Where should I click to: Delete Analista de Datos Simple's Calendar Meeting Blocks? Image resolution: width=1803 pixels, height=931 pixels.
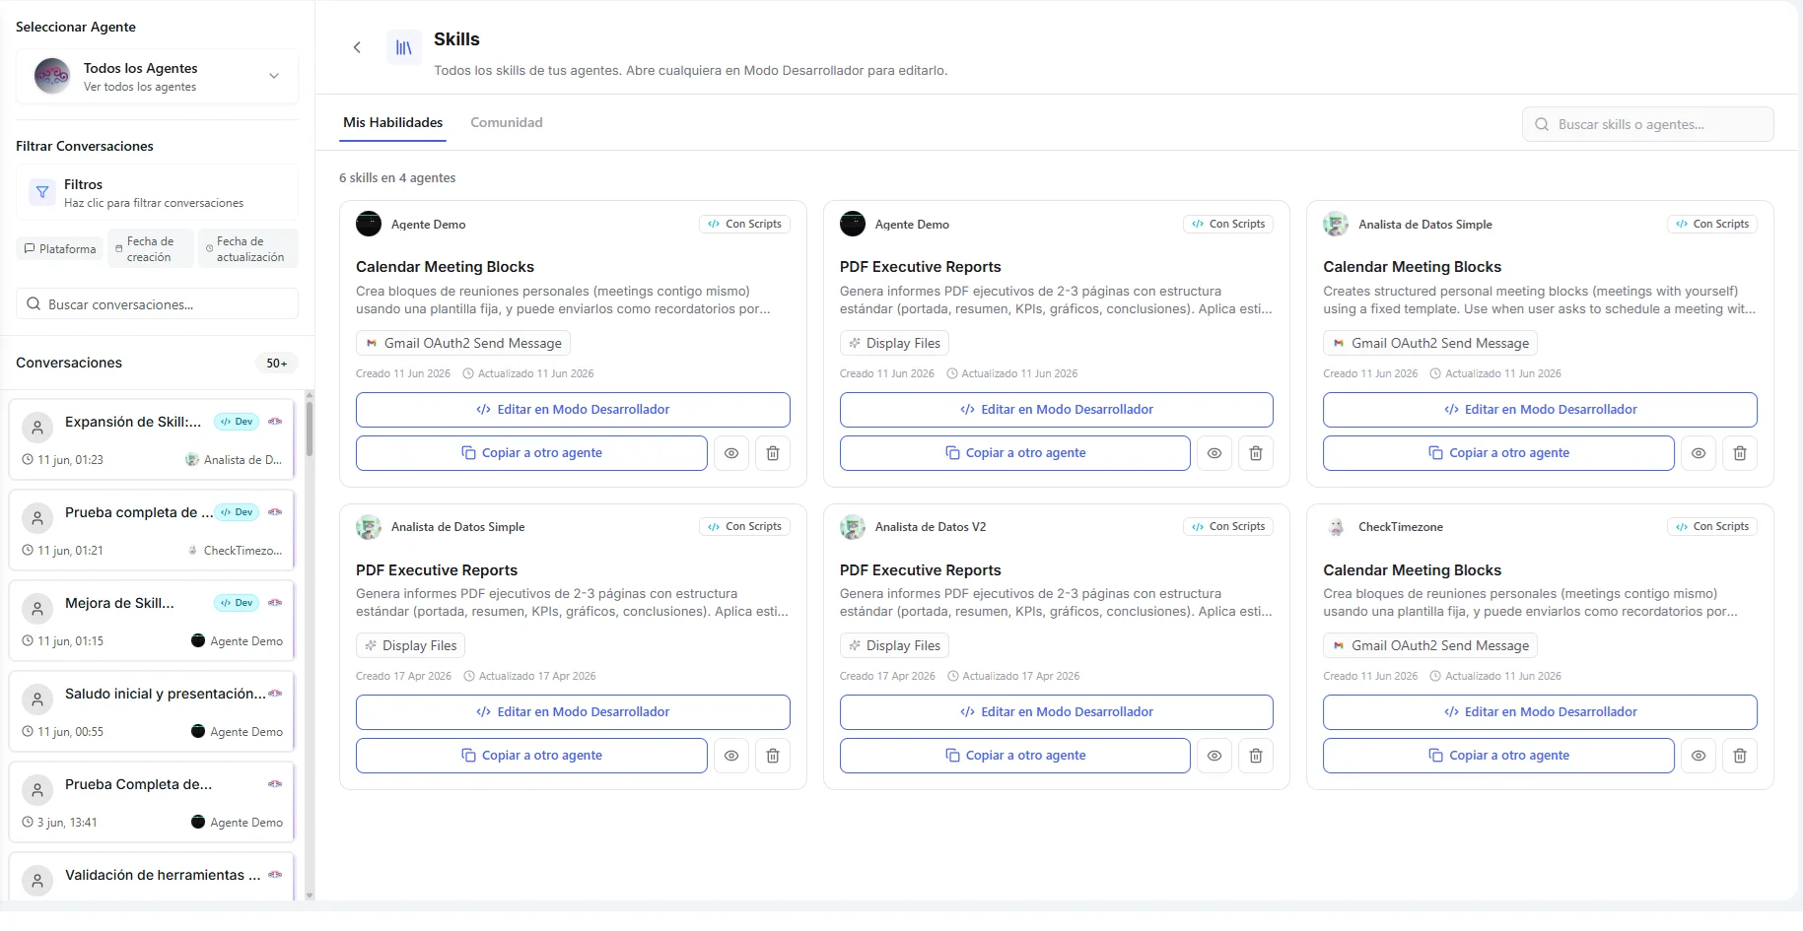[1740, 453]
